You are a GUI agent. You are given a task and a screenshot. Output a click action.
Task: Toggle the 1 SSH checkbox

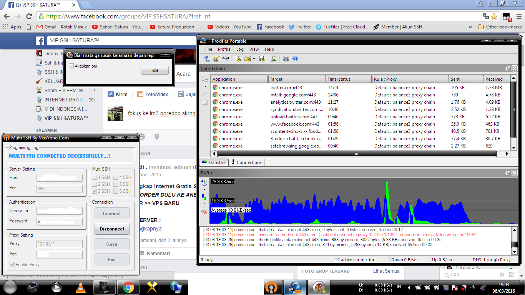94,177
